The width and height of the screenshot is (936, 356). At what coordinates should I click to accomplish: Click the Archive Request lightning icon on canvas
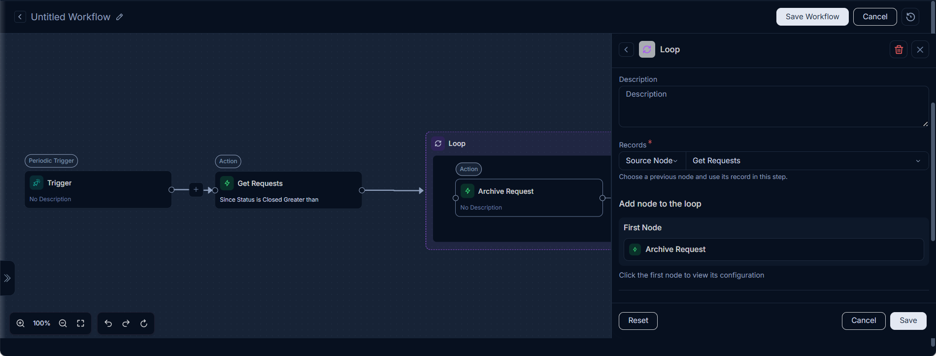pyautogui.click(x=468, y=191)
